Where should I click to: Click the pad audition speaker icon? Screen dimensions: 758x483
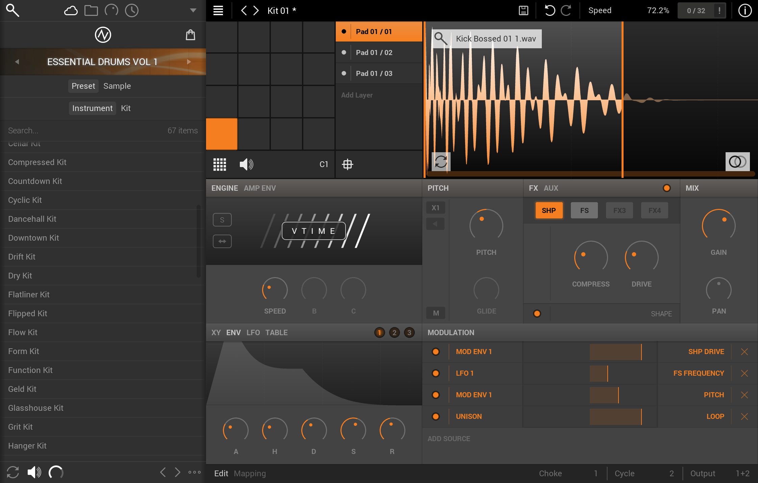(x=246, y=164)
